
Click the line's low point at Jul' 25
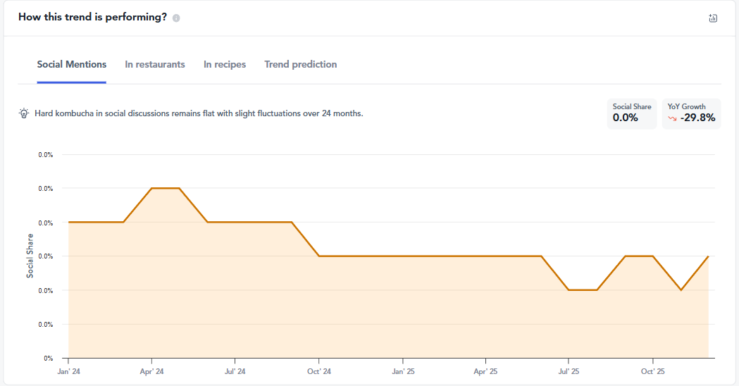click(x=569, y=290)
